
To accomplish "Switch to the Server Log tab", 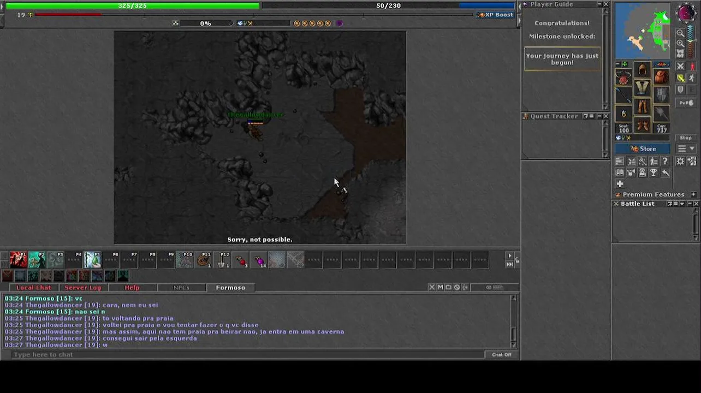I will tap(83, 288).
